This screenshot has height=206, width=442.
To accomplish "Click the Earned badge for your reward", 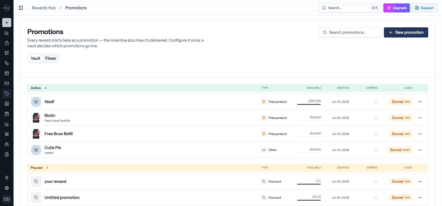I will [x=401, y=181].
